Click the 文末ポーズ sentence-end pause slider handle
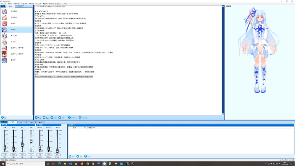 pos(57,151)
